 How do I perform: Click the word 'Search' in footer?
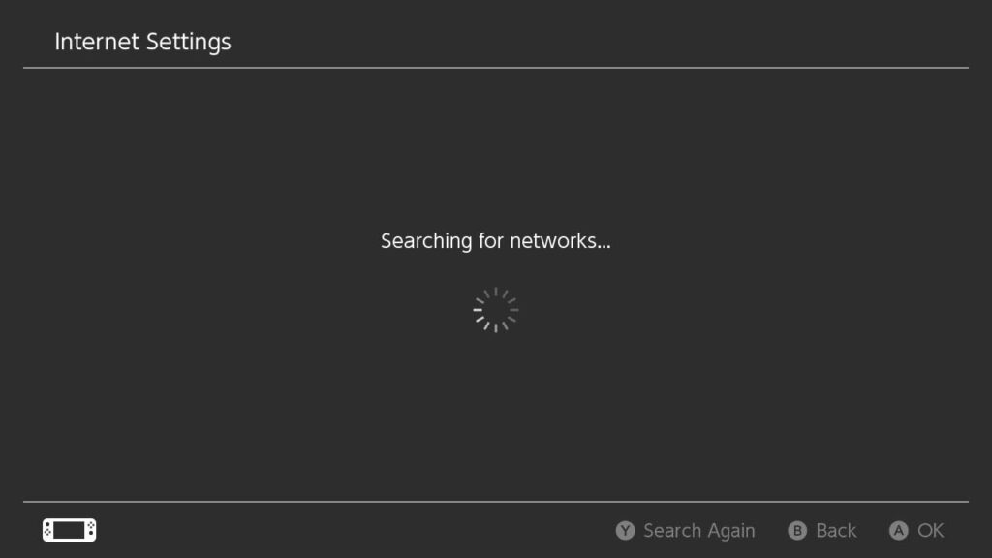pyautogui.click(x=672, y=530)
